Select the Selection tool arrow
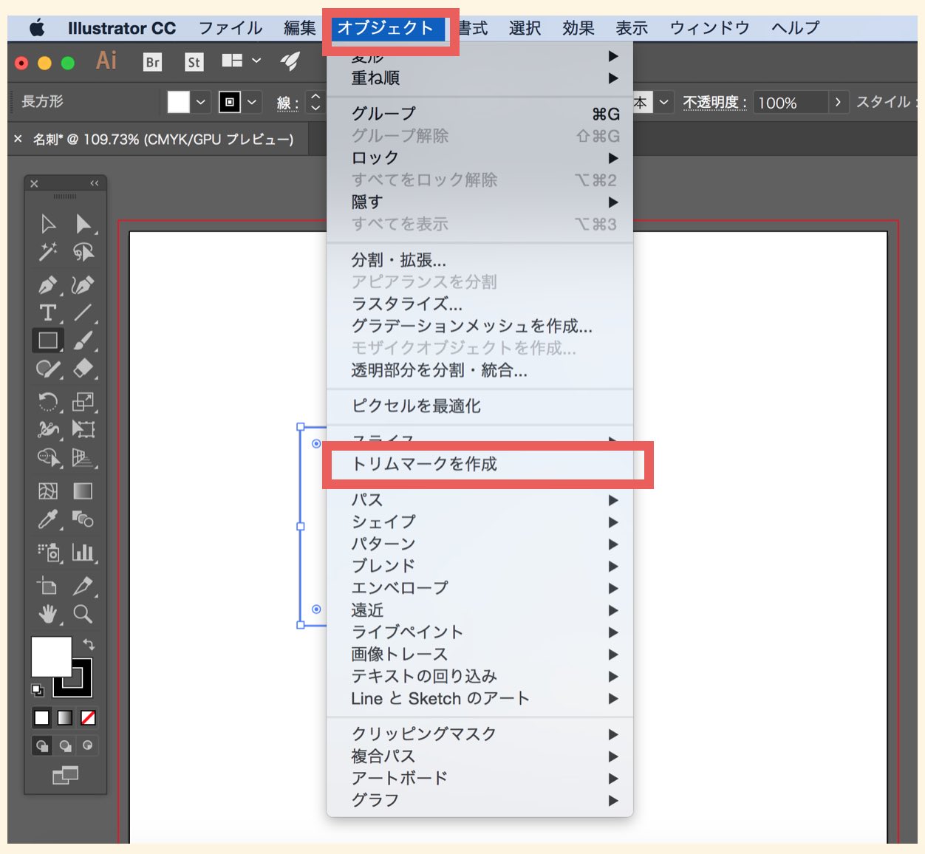The height and width of the screenshot is (854, 925). click(x=49, y=224)
